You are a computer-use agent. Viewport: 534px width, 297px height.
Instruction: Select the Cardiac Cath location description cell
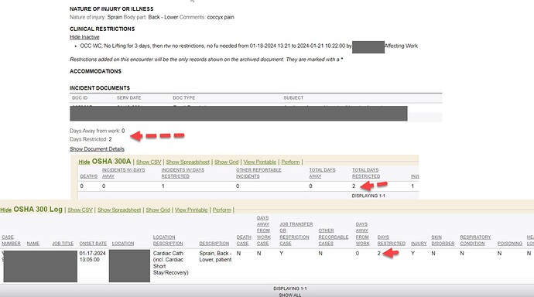[170, 263]
